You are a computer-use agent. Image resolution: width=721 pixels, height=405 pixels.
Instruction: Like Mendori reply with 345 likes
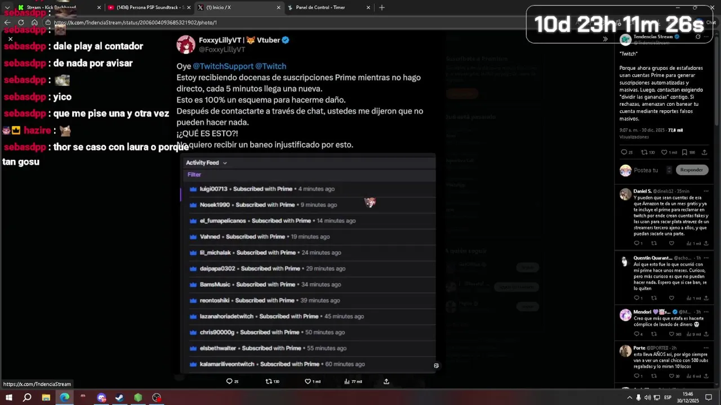(x=671, y=334)
